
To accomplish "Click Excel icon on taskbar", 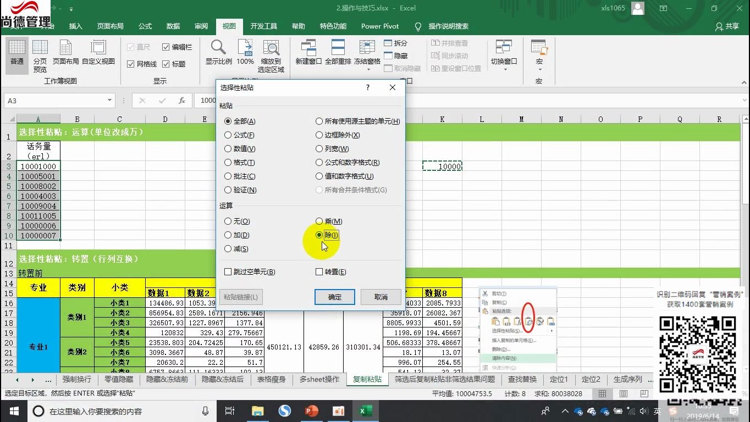I will tap(365, 411).
